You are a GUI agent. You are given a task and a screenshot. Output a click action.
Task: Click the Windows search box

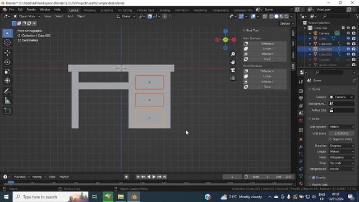coord(50,197)
